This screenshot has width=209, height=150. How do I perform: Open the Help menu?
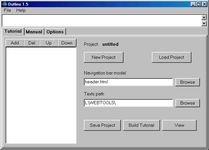pyautogui.click(x=21, y=10)
